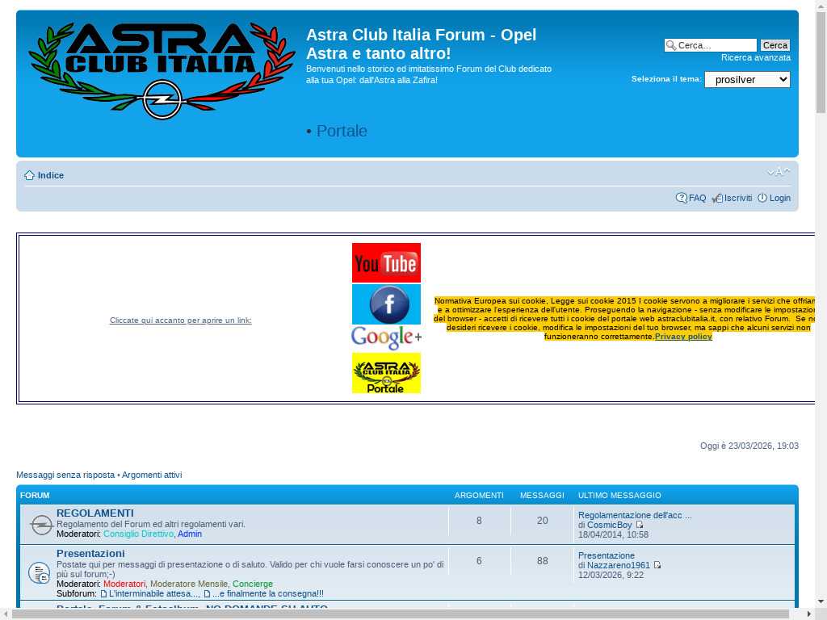Open the Facebook icon link

coord(386,304)
